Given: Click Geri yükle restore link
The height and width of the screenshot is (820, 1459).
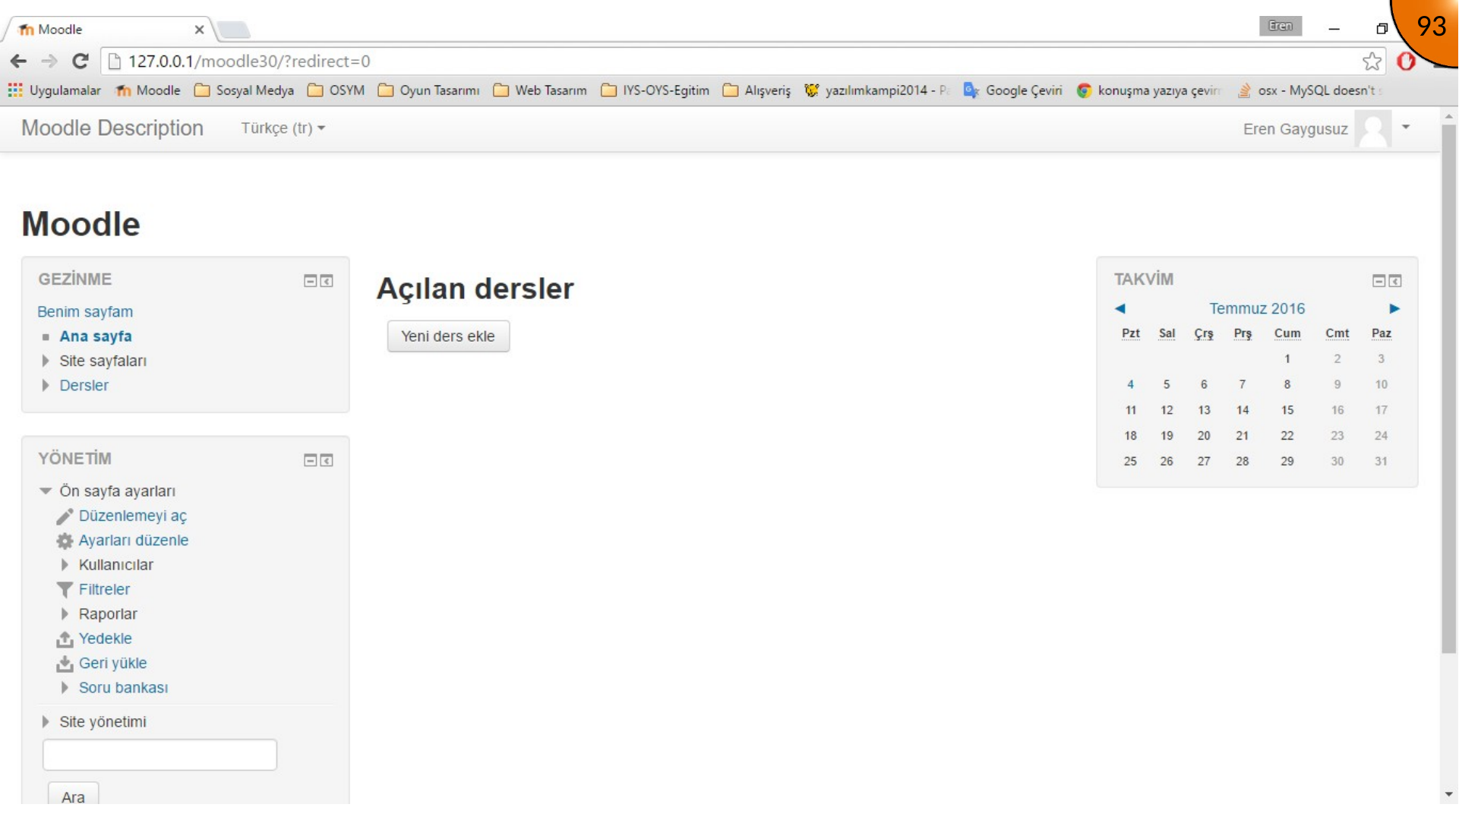Looking at the screenshot, I should 112,664.
